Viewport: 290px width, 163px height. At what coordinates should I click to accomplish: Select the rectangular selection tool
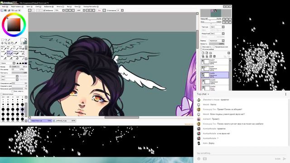click(2, 40)
